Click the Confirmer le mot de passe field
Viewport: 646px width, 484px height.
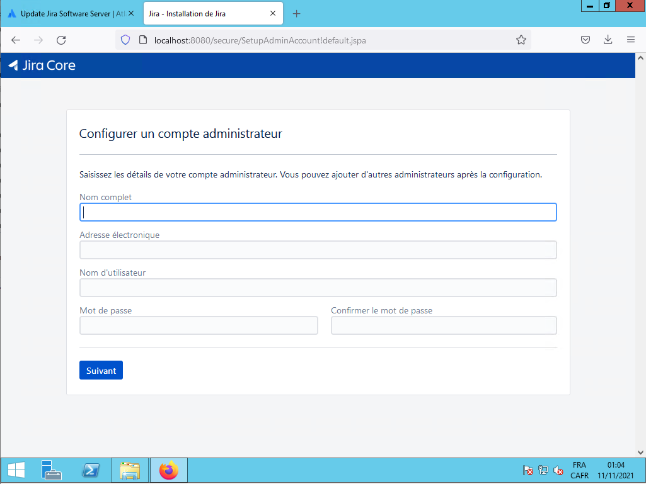pyautogui.click(x=443, y=325)
